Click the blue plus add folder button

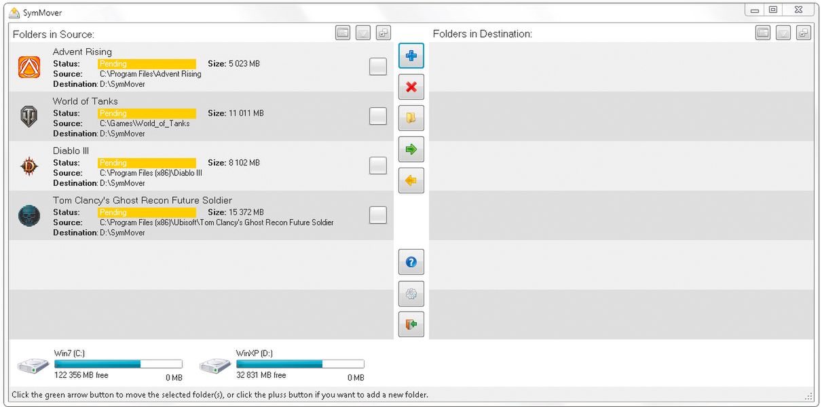[x=411, y=56]
